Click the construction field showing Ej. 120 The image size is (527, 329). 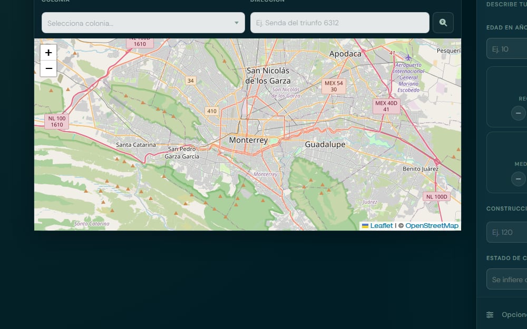point(506,232)
